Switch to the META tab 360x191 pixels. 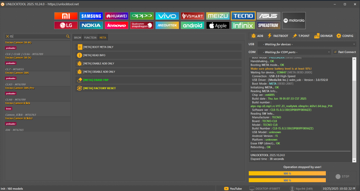(x=103, y=38)
